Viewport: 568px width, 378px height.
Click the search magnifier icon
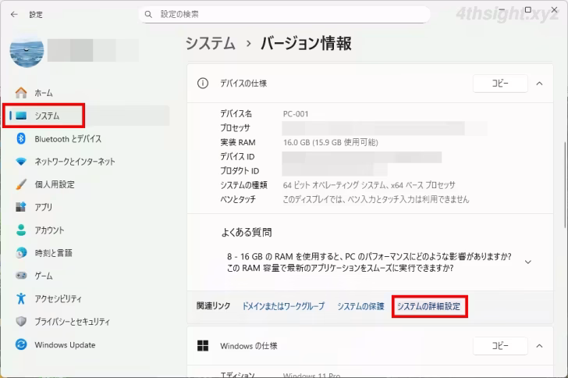click(x=148, y=15)
